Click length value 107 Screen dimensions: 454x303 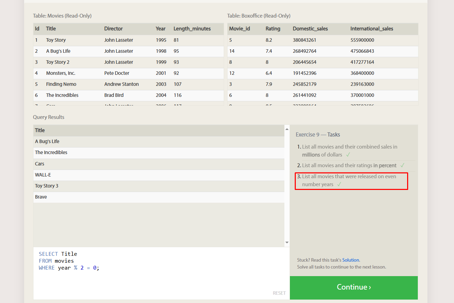(x=178, y=84)
